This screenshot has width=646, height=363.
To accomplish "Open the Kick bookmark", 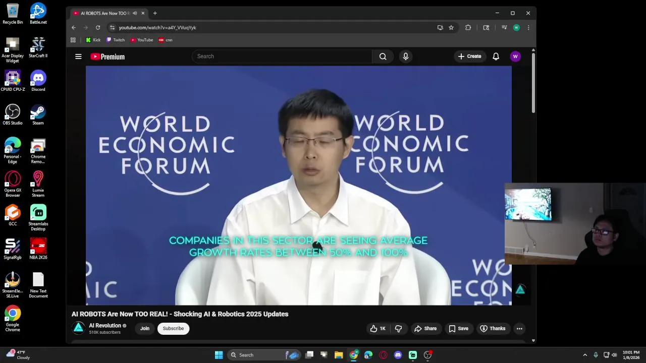I will 93,40.
